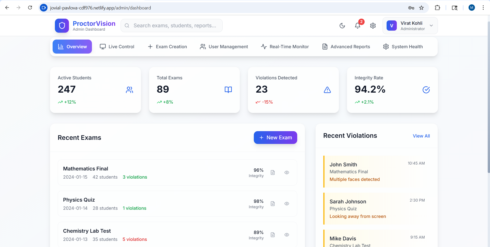Click the Physics Quiz exam title
Viewport: 490px width, 247px height.
pos(79,200)
